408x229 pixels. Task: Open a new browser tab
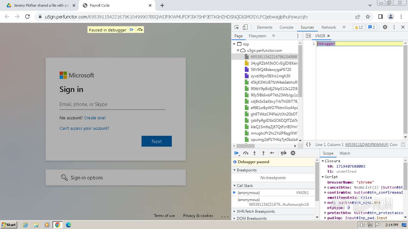pyautogui.click(x=162, y=5)
